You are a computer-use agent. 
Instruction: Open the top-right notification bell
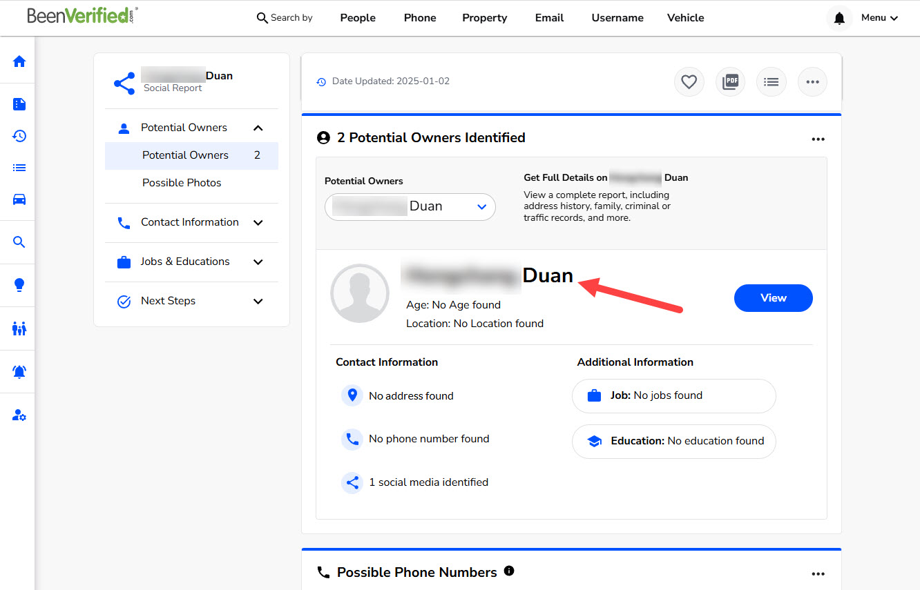839,18
